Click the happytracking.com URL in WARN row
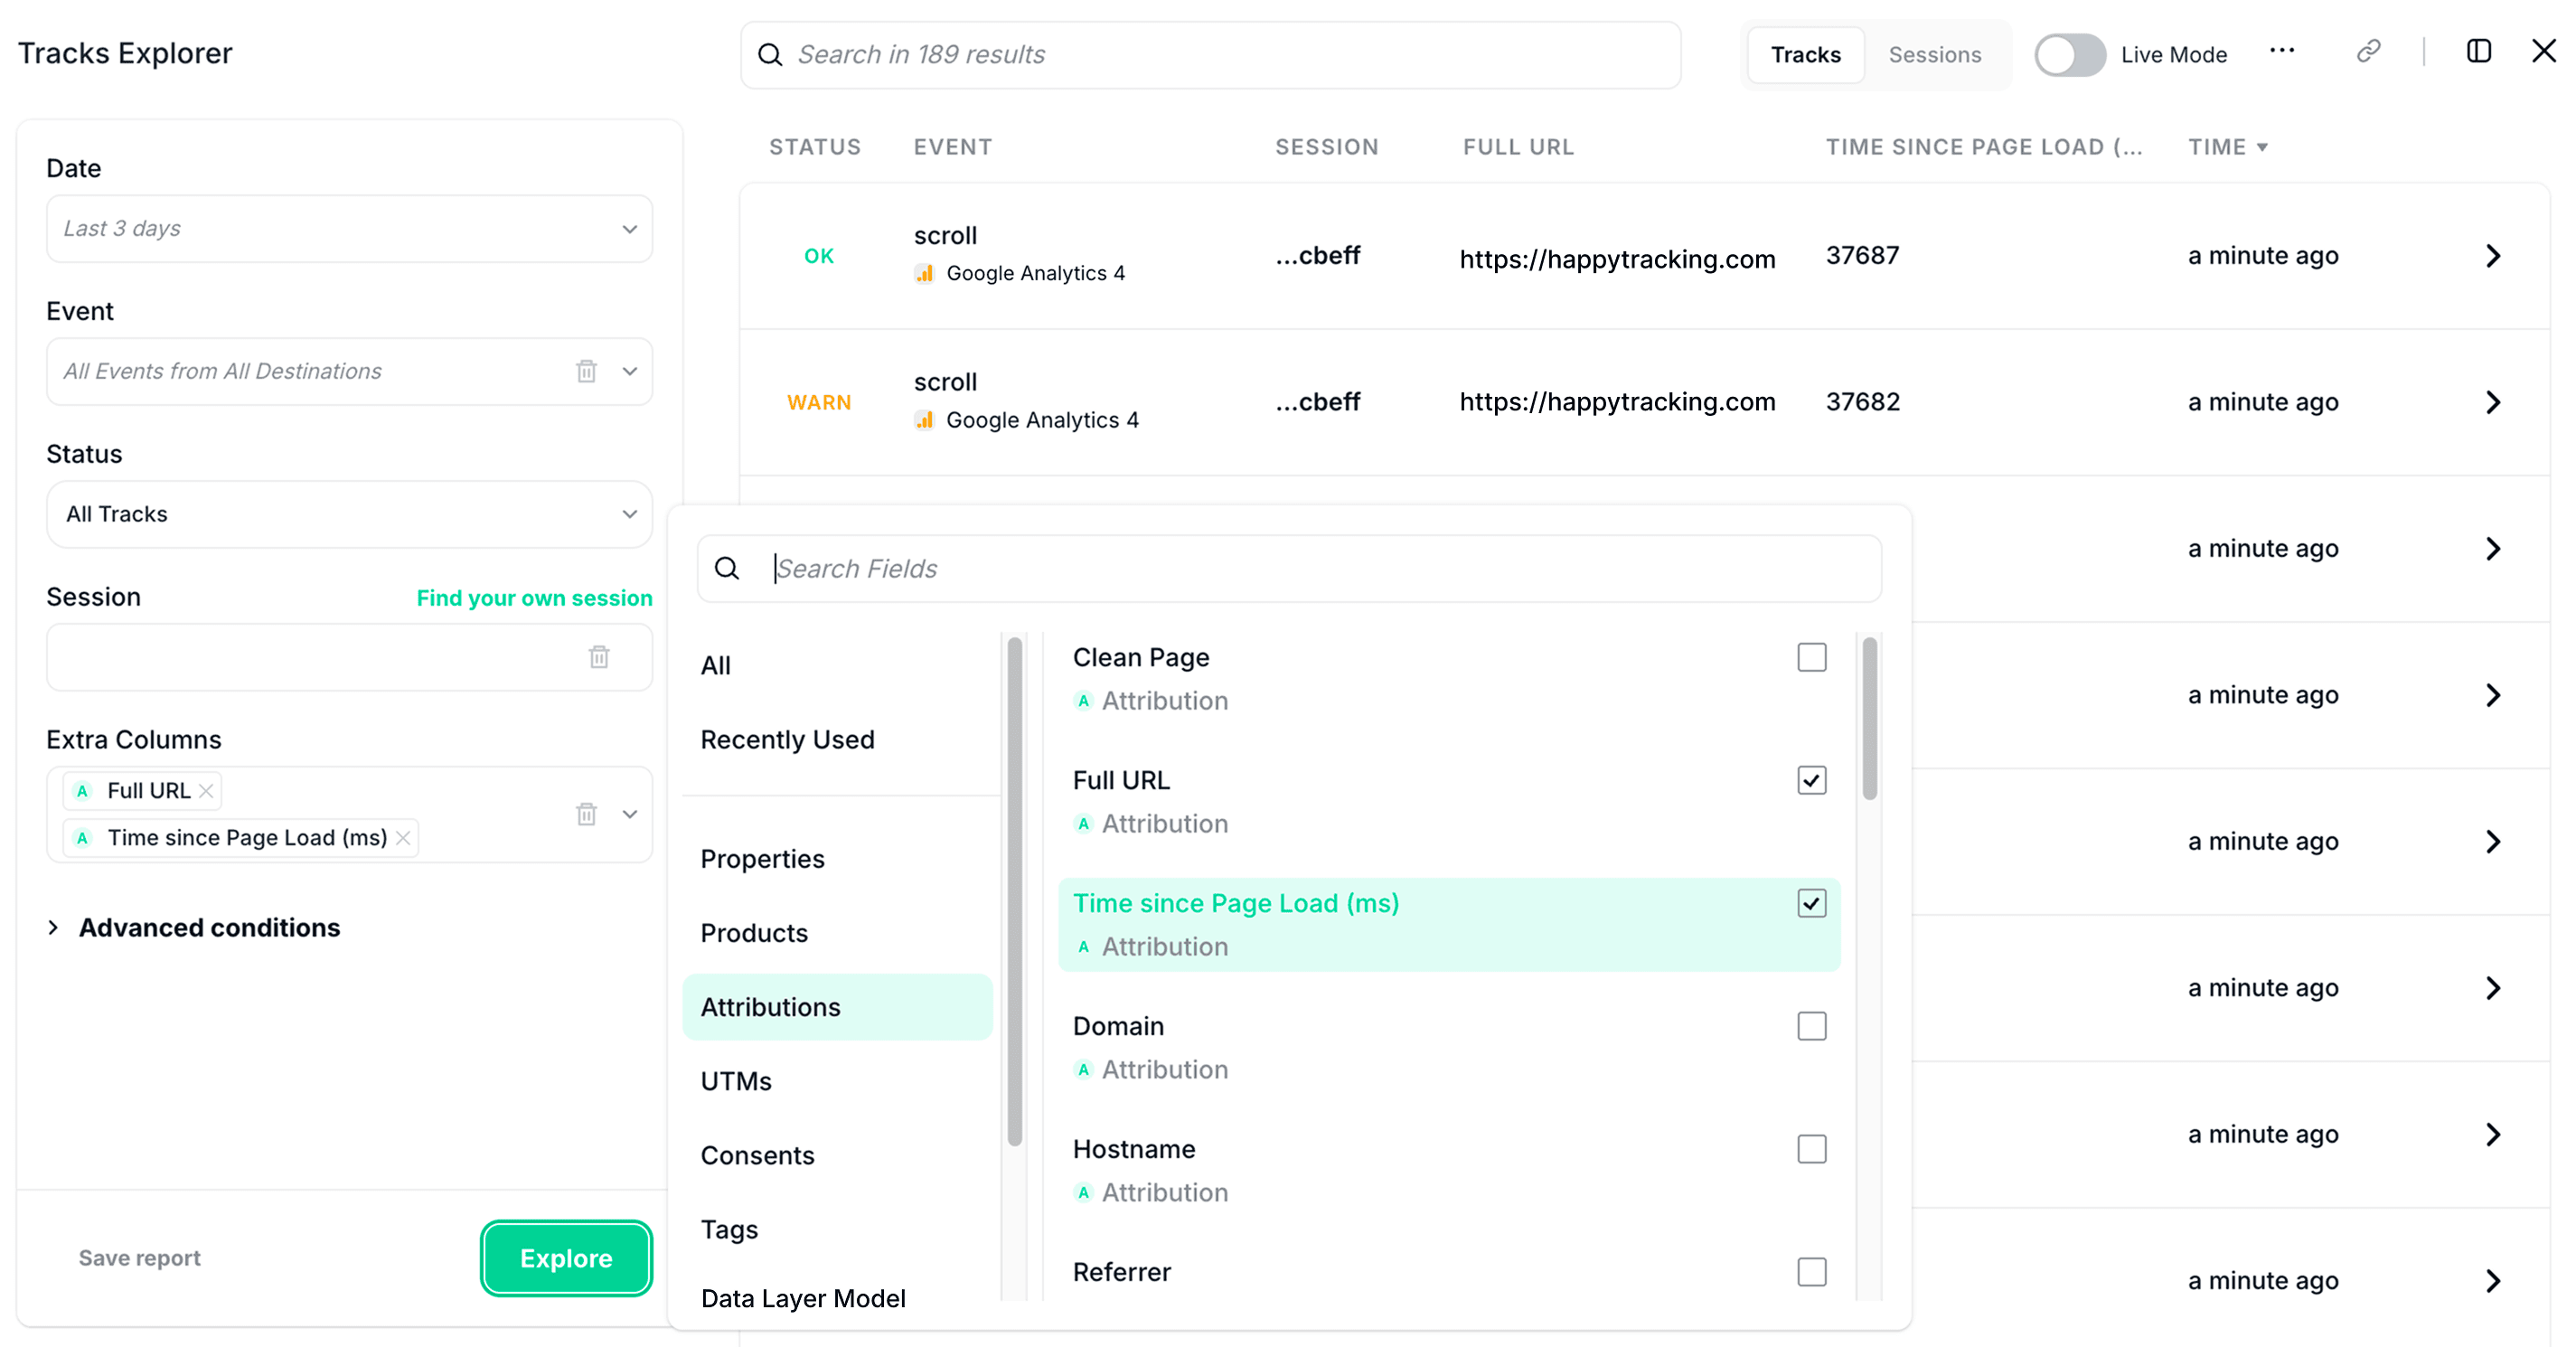This screenshot has width=2576, height=1347. click(1617, 402)
